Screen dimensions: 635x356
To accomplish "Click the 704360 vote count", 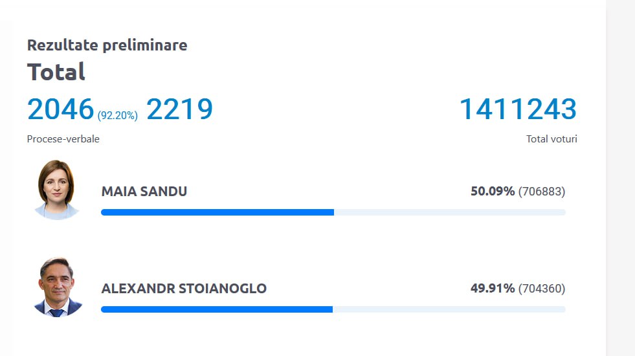I will click(x=542, y=289).
